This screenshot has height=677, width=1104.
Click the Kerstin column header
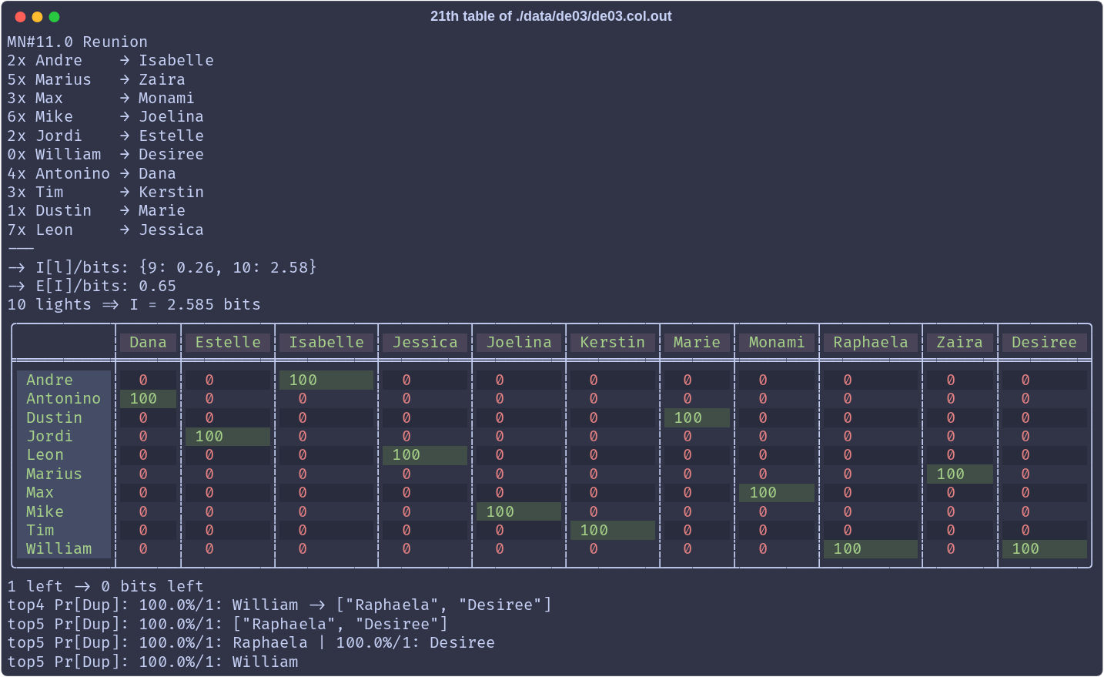coord(612,343)
